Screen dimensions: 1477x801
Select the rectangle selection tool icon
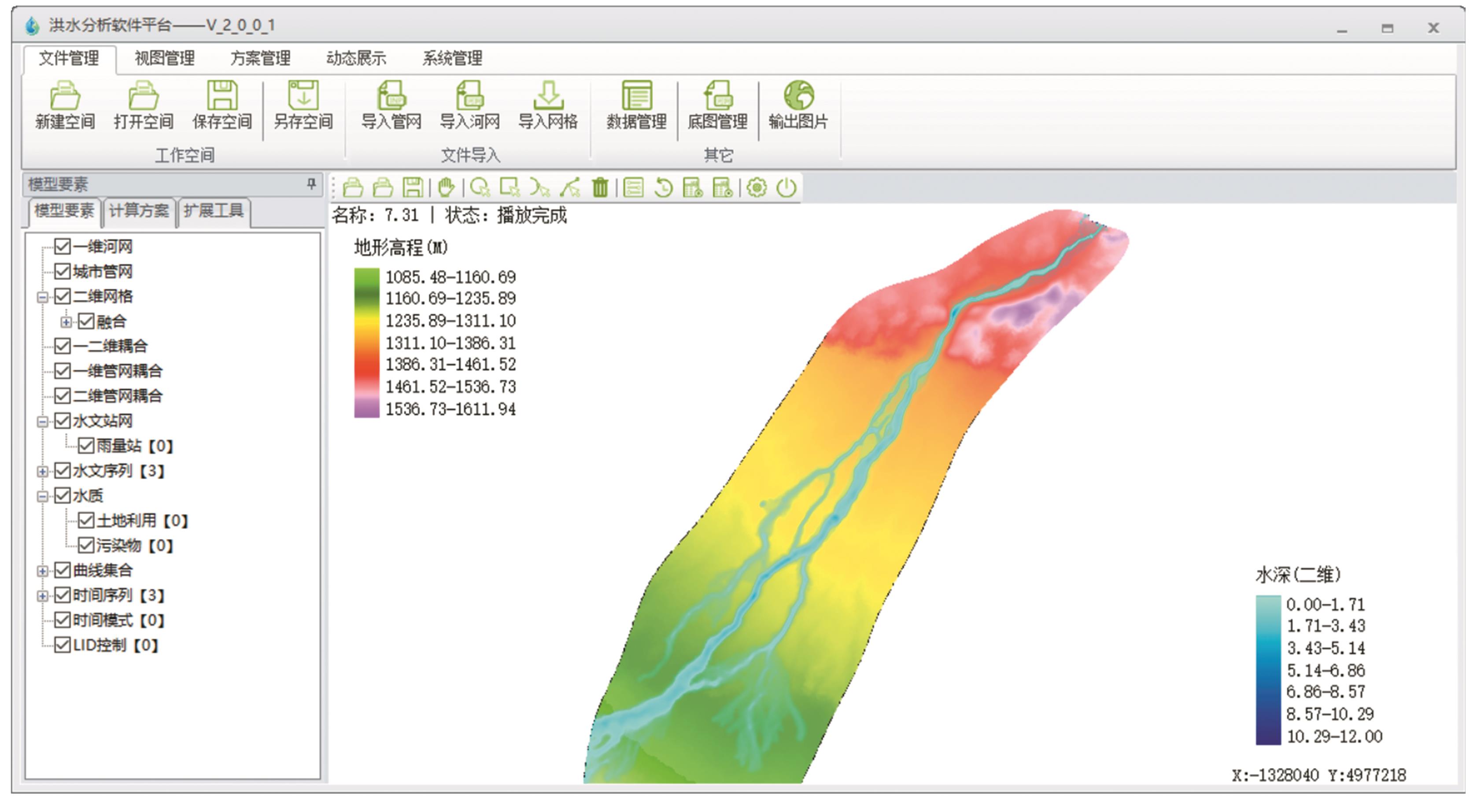point(509,188)
